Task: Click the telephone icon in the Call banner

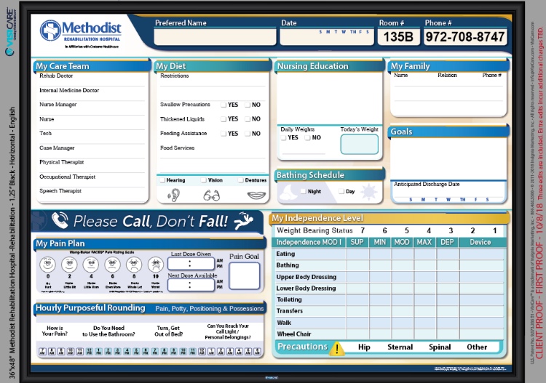Action: [60, 220]
